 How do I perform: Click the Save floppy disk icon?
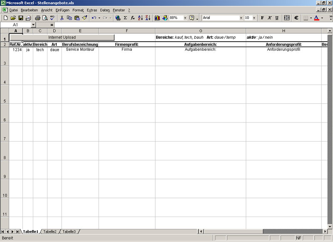(20, 18)
